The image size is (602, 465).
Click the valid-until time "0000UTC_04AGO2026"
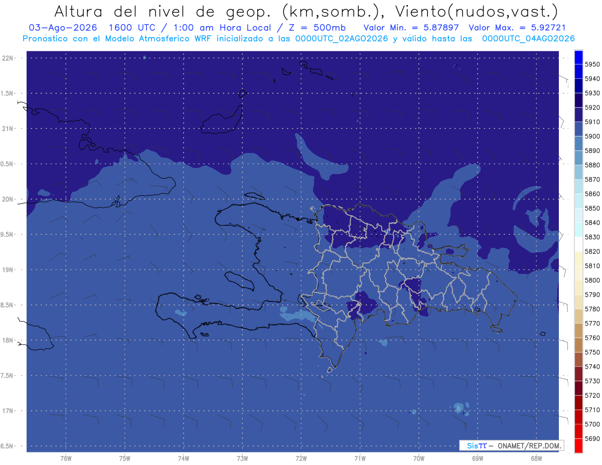tap(528, 39)
